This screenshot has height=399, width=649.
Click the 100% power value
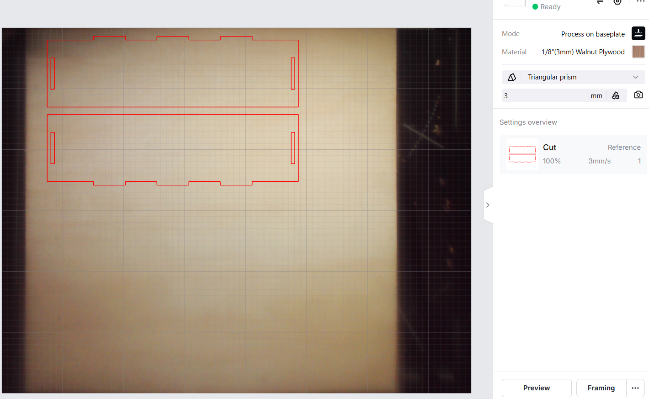[x=552, y=161]
